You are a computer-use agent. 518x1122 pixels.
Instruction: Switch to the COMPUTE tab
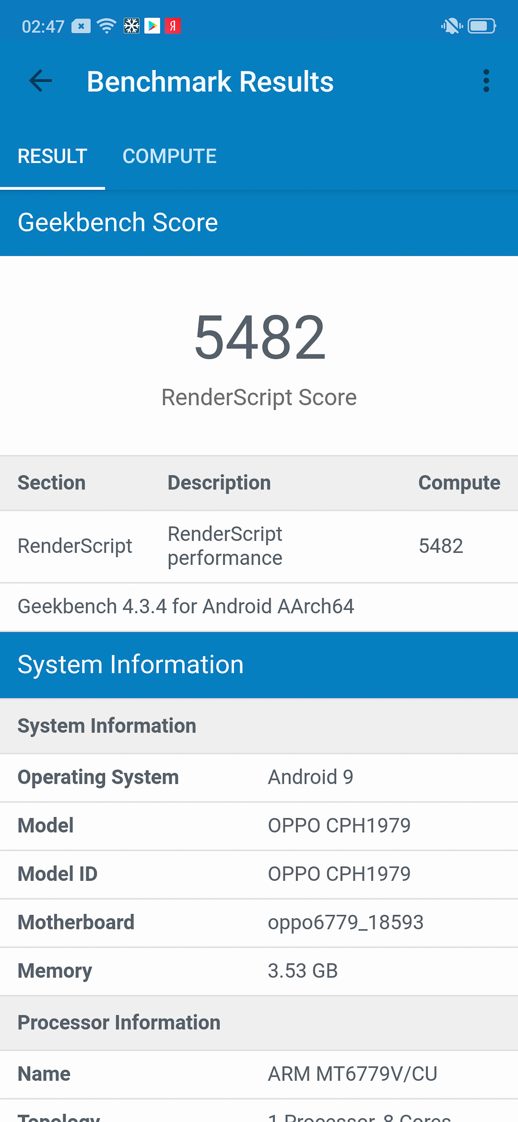(170, 156)
